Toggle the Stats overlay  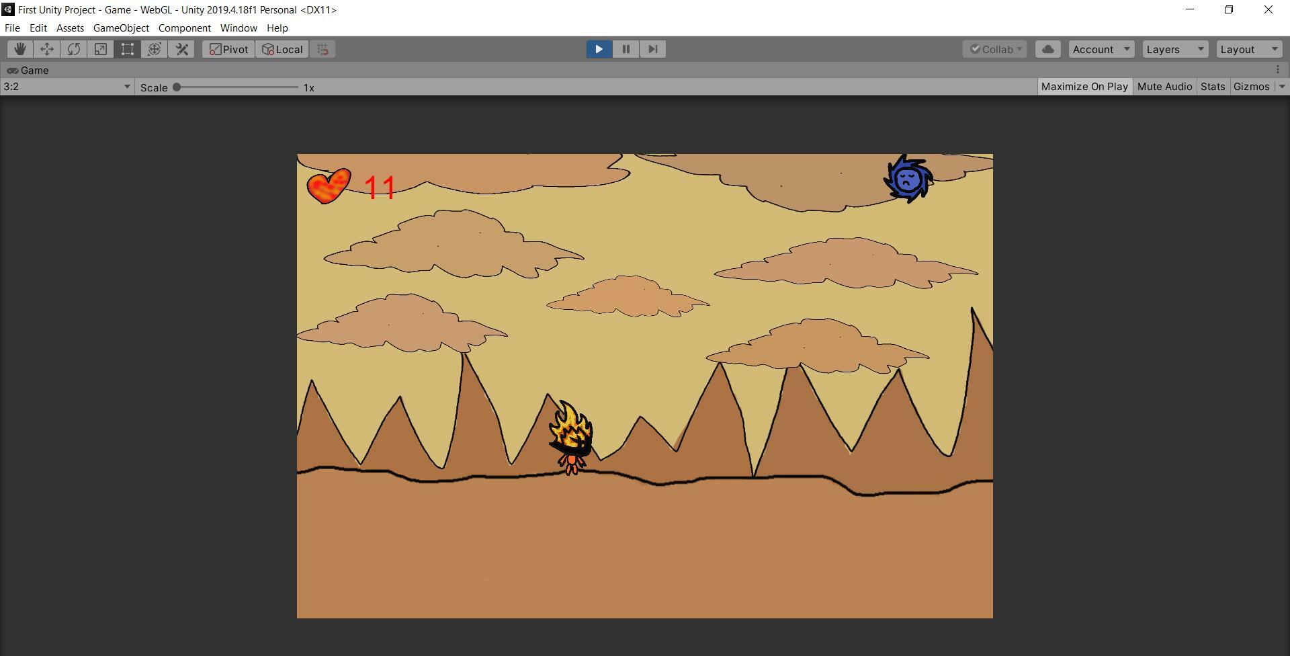point(1213,87)
